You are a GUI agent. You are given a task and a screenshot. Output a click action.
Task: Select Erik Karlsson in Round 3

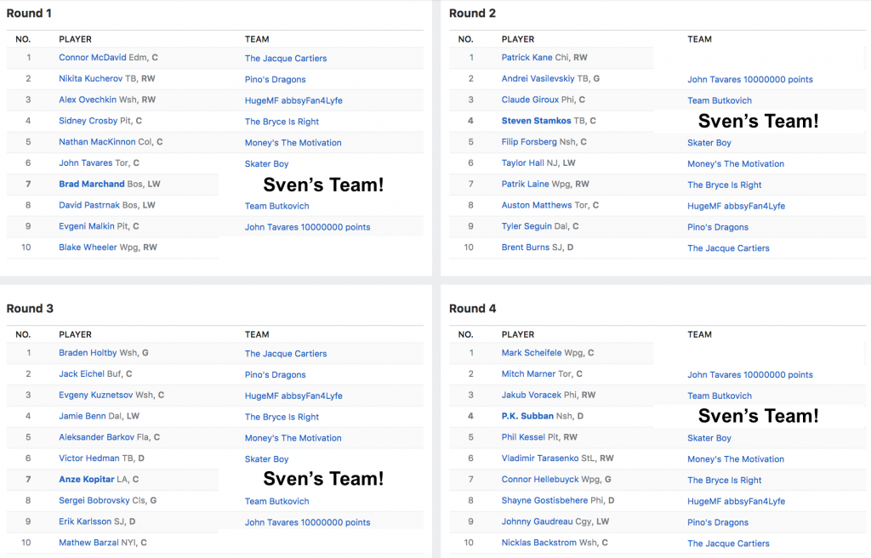click(85, 521)
